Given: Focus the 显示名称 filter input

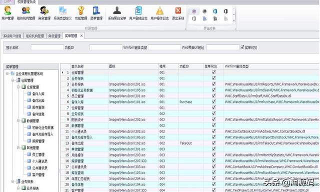Looking at the screenshot, I should (47, 47).
